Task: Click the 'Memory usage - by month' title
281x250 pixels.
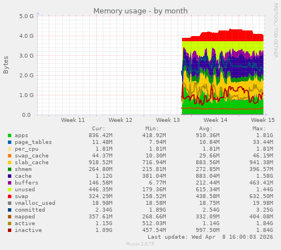Action: [x=140, y=11]
